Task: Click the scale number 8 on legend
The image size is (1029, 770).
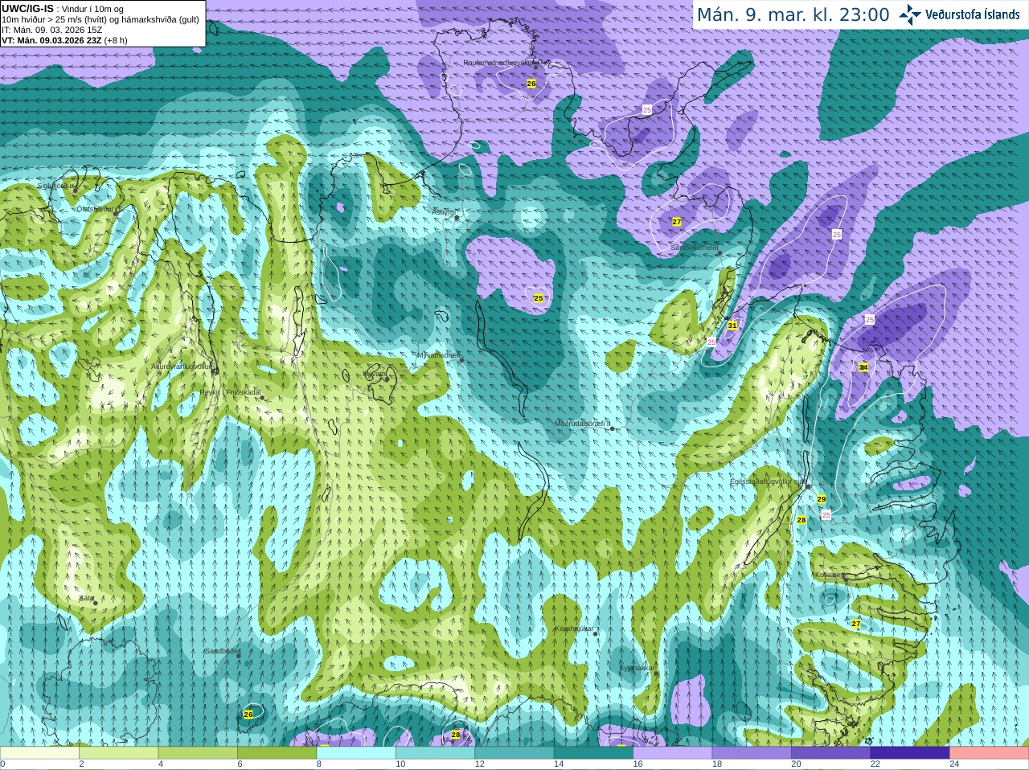Action: click(319, 764)
